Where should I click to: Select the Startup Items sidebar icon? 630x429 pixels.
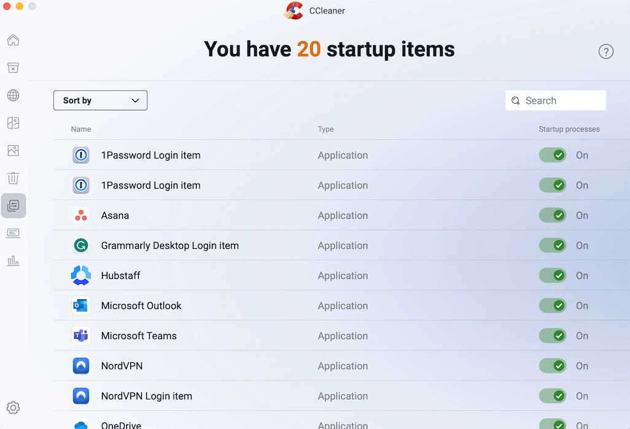[13, 205]
